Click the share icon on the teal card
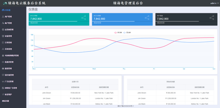The image size is (220, 108). pos(84,18)
